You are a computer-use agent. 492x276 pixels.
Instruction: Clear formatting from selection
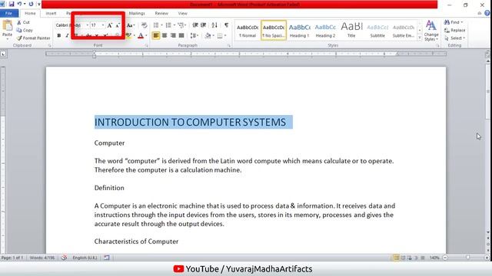click(x=144, y=25)
